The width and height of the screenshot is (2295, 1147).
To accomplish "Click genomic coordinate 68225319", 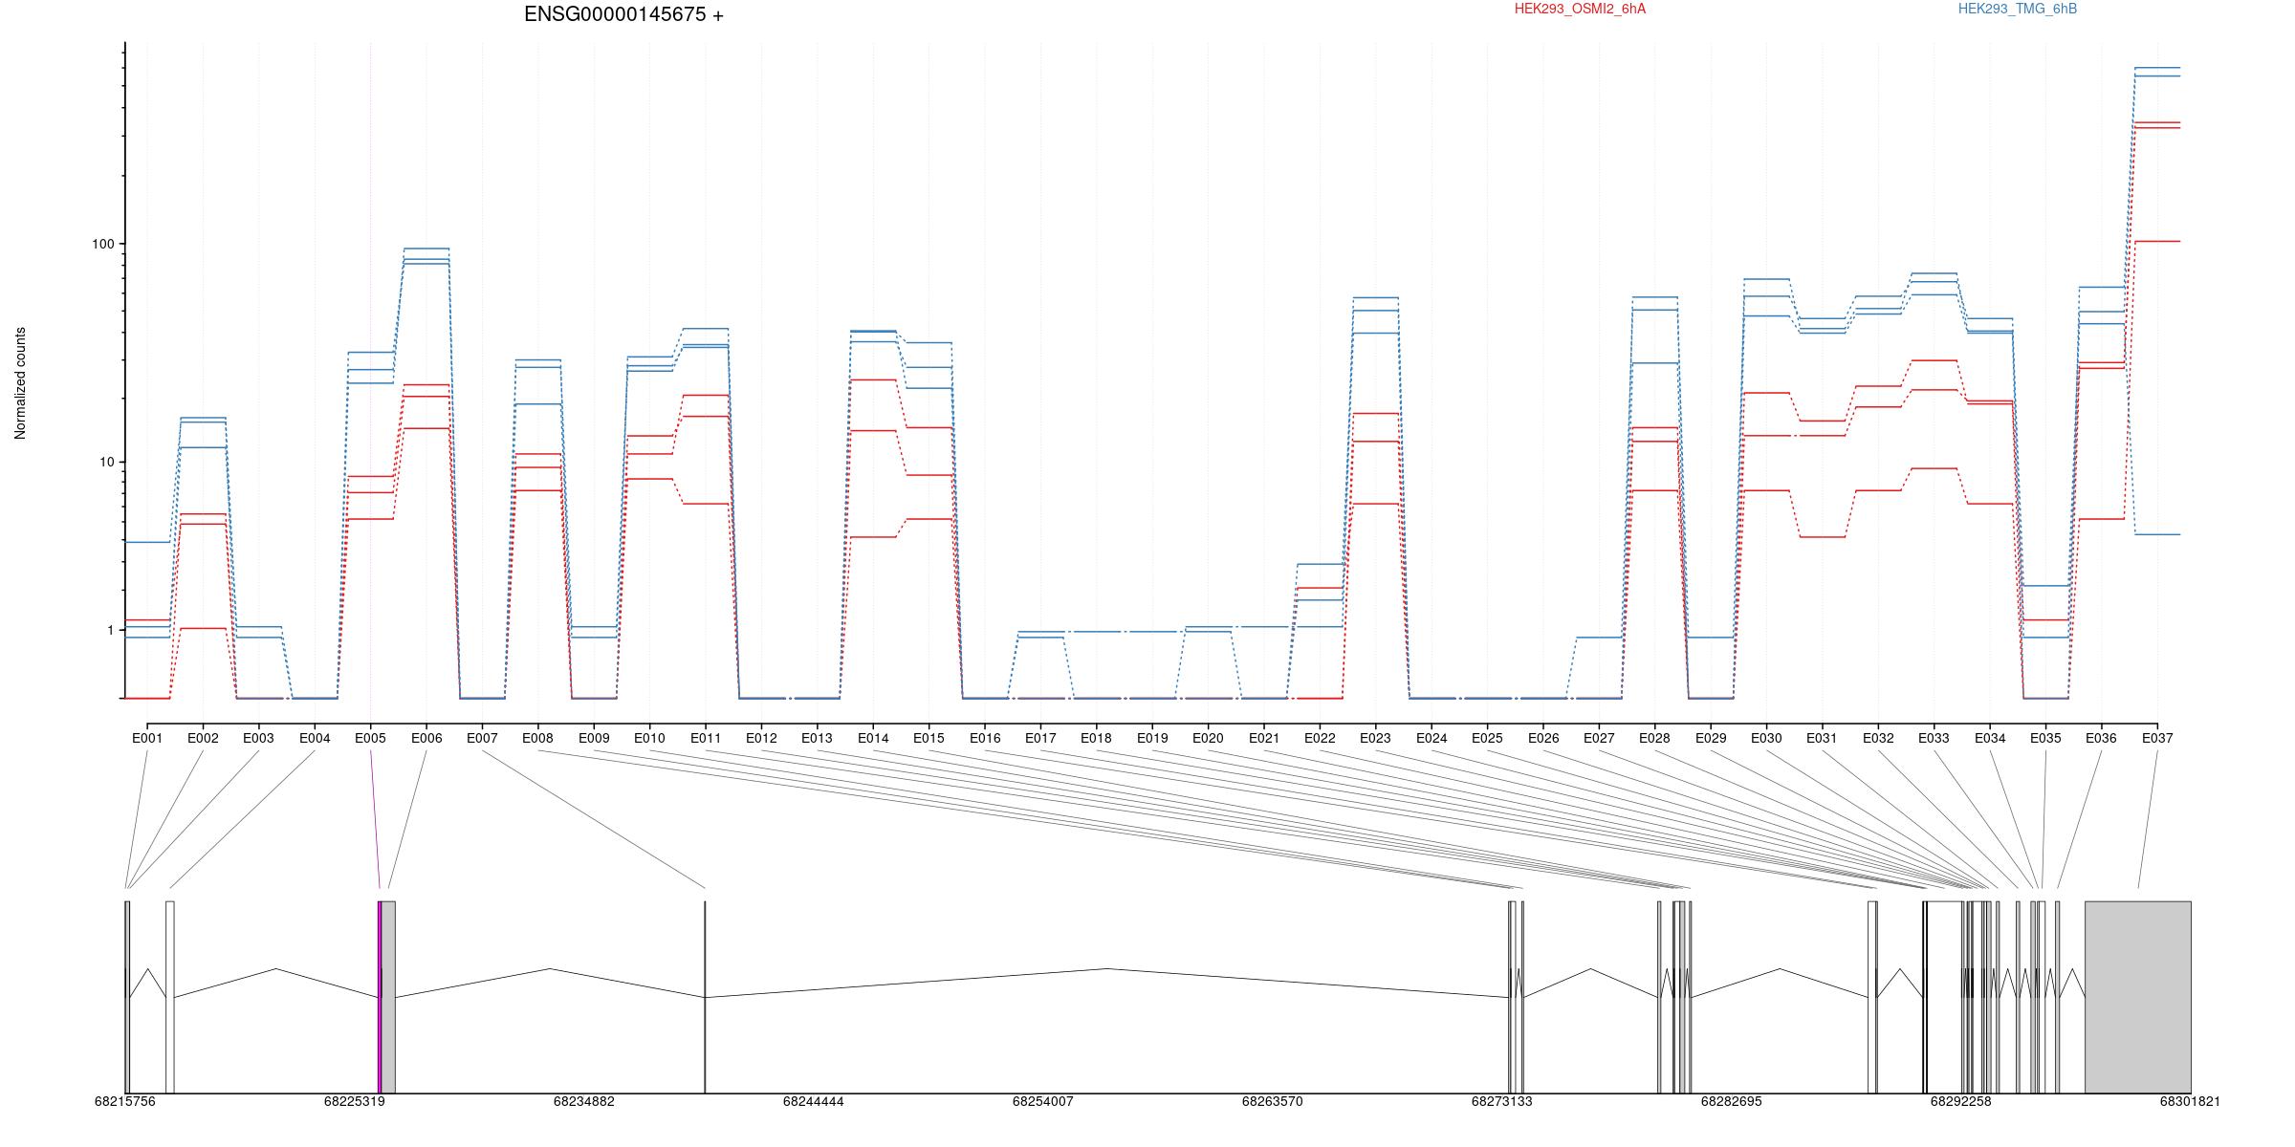I will tap(355, 1101).
